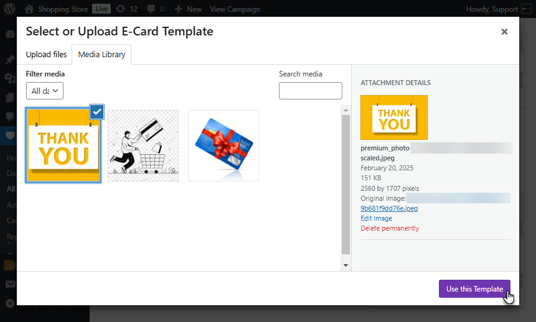Uncheck the selected Thank You image checkmark
The width and height of the screenshot is (536, 322).
[x=97, y=112]
